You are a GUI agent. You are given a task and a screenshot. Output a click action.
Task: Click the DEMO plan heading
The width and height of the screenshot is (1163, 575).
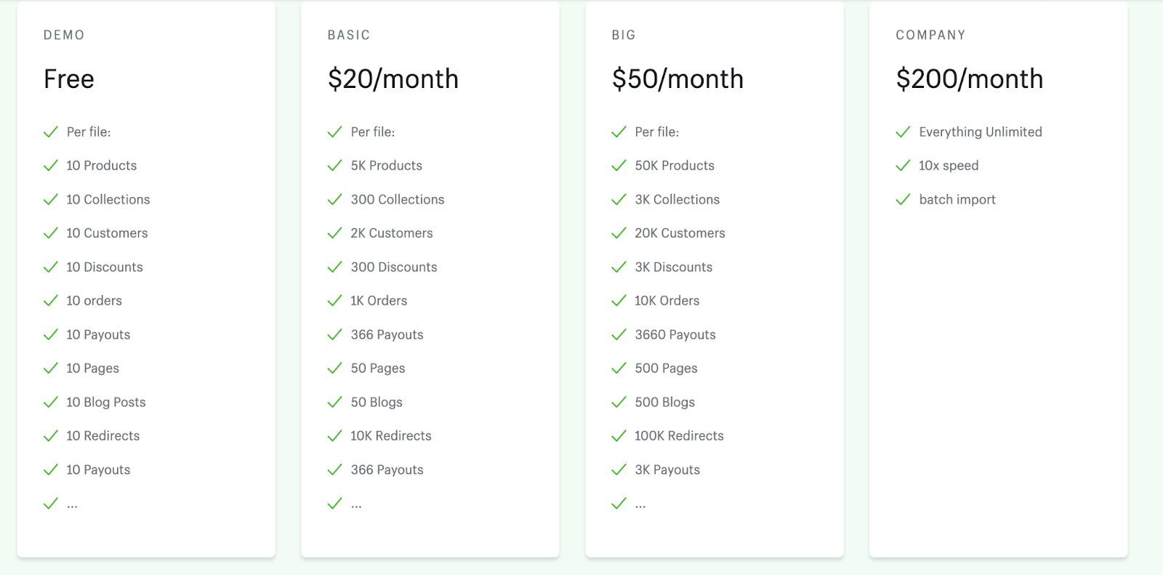coord(64,35)
